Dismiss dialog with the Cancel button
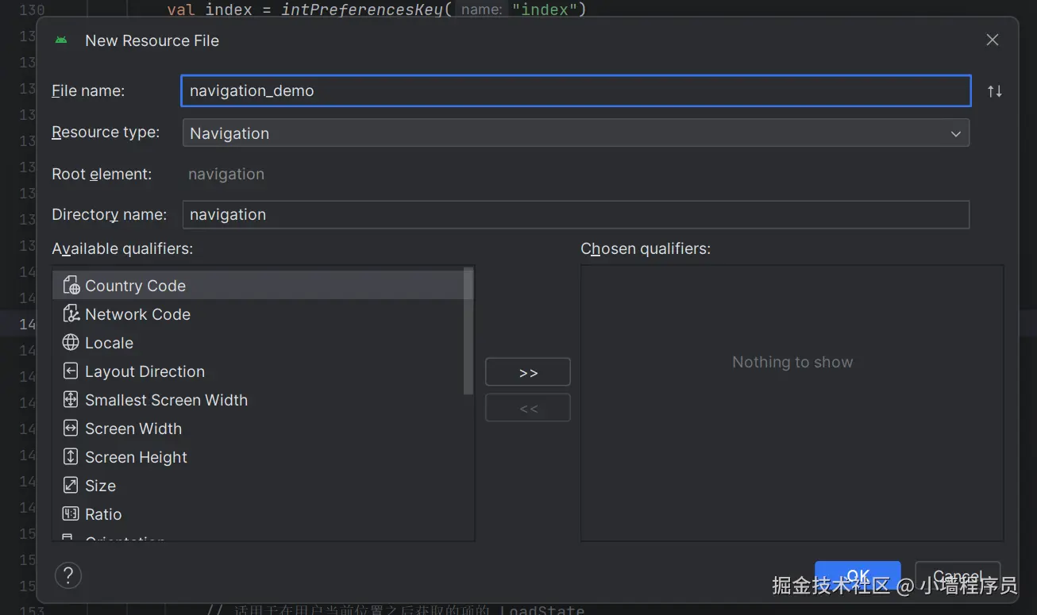The image size is (1037, 615). (x=958, y=576)
